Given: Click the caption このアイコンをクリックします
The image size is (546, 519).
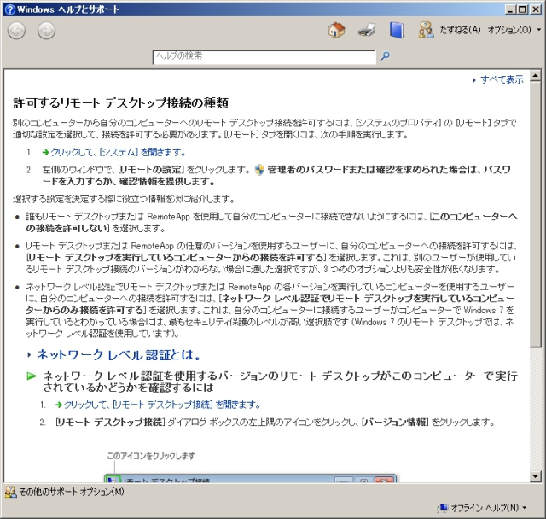Looking at the screenshot, I should click(151, 456).
